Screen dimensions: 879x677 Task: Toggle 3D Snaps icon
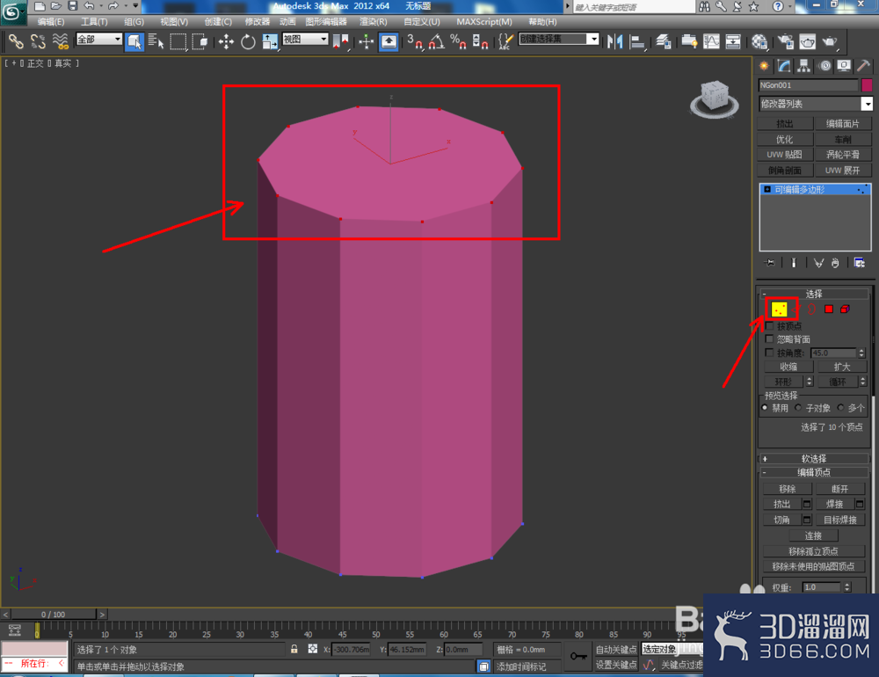click(414, 41)
